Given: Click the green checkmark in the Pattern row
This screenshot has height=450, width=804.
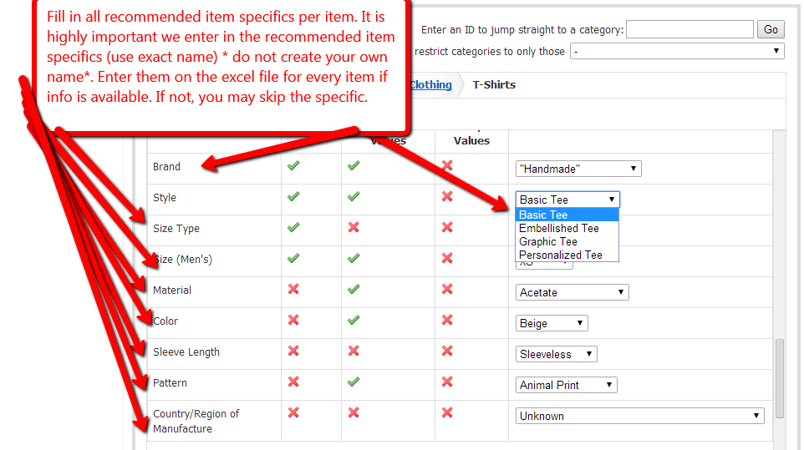Looking at the screenshot, I should [354, 382].
